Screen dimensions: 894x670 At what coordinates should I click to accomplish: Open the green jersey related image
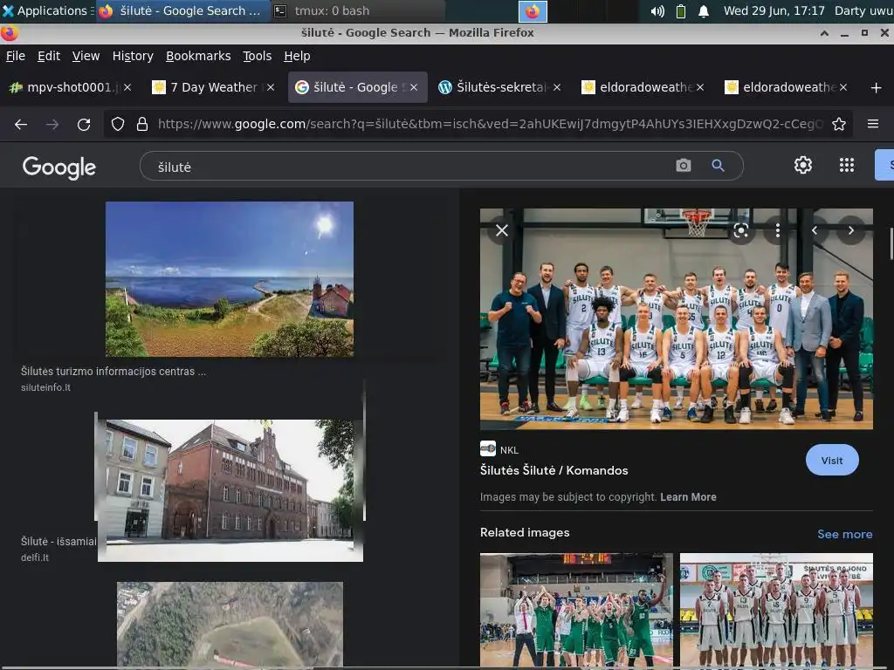[576, 610]
